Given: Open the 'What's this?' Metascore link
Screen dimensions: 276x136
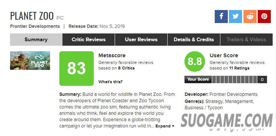Looking at the screenshot, I should (111, 82).
